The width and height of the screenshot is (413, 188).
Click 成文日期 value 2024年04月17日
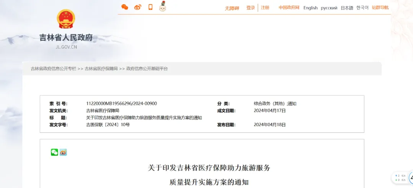pyautogui.click(x=270, y=111)
